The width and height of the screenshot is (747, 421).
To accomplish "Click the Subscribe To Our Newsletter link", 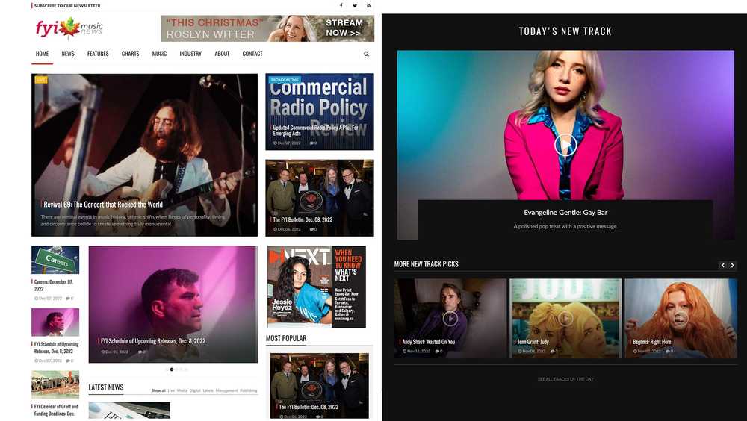I will (67, 6).
